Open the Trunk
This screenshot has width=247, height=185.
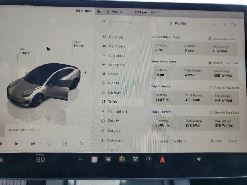pos(79,44)
